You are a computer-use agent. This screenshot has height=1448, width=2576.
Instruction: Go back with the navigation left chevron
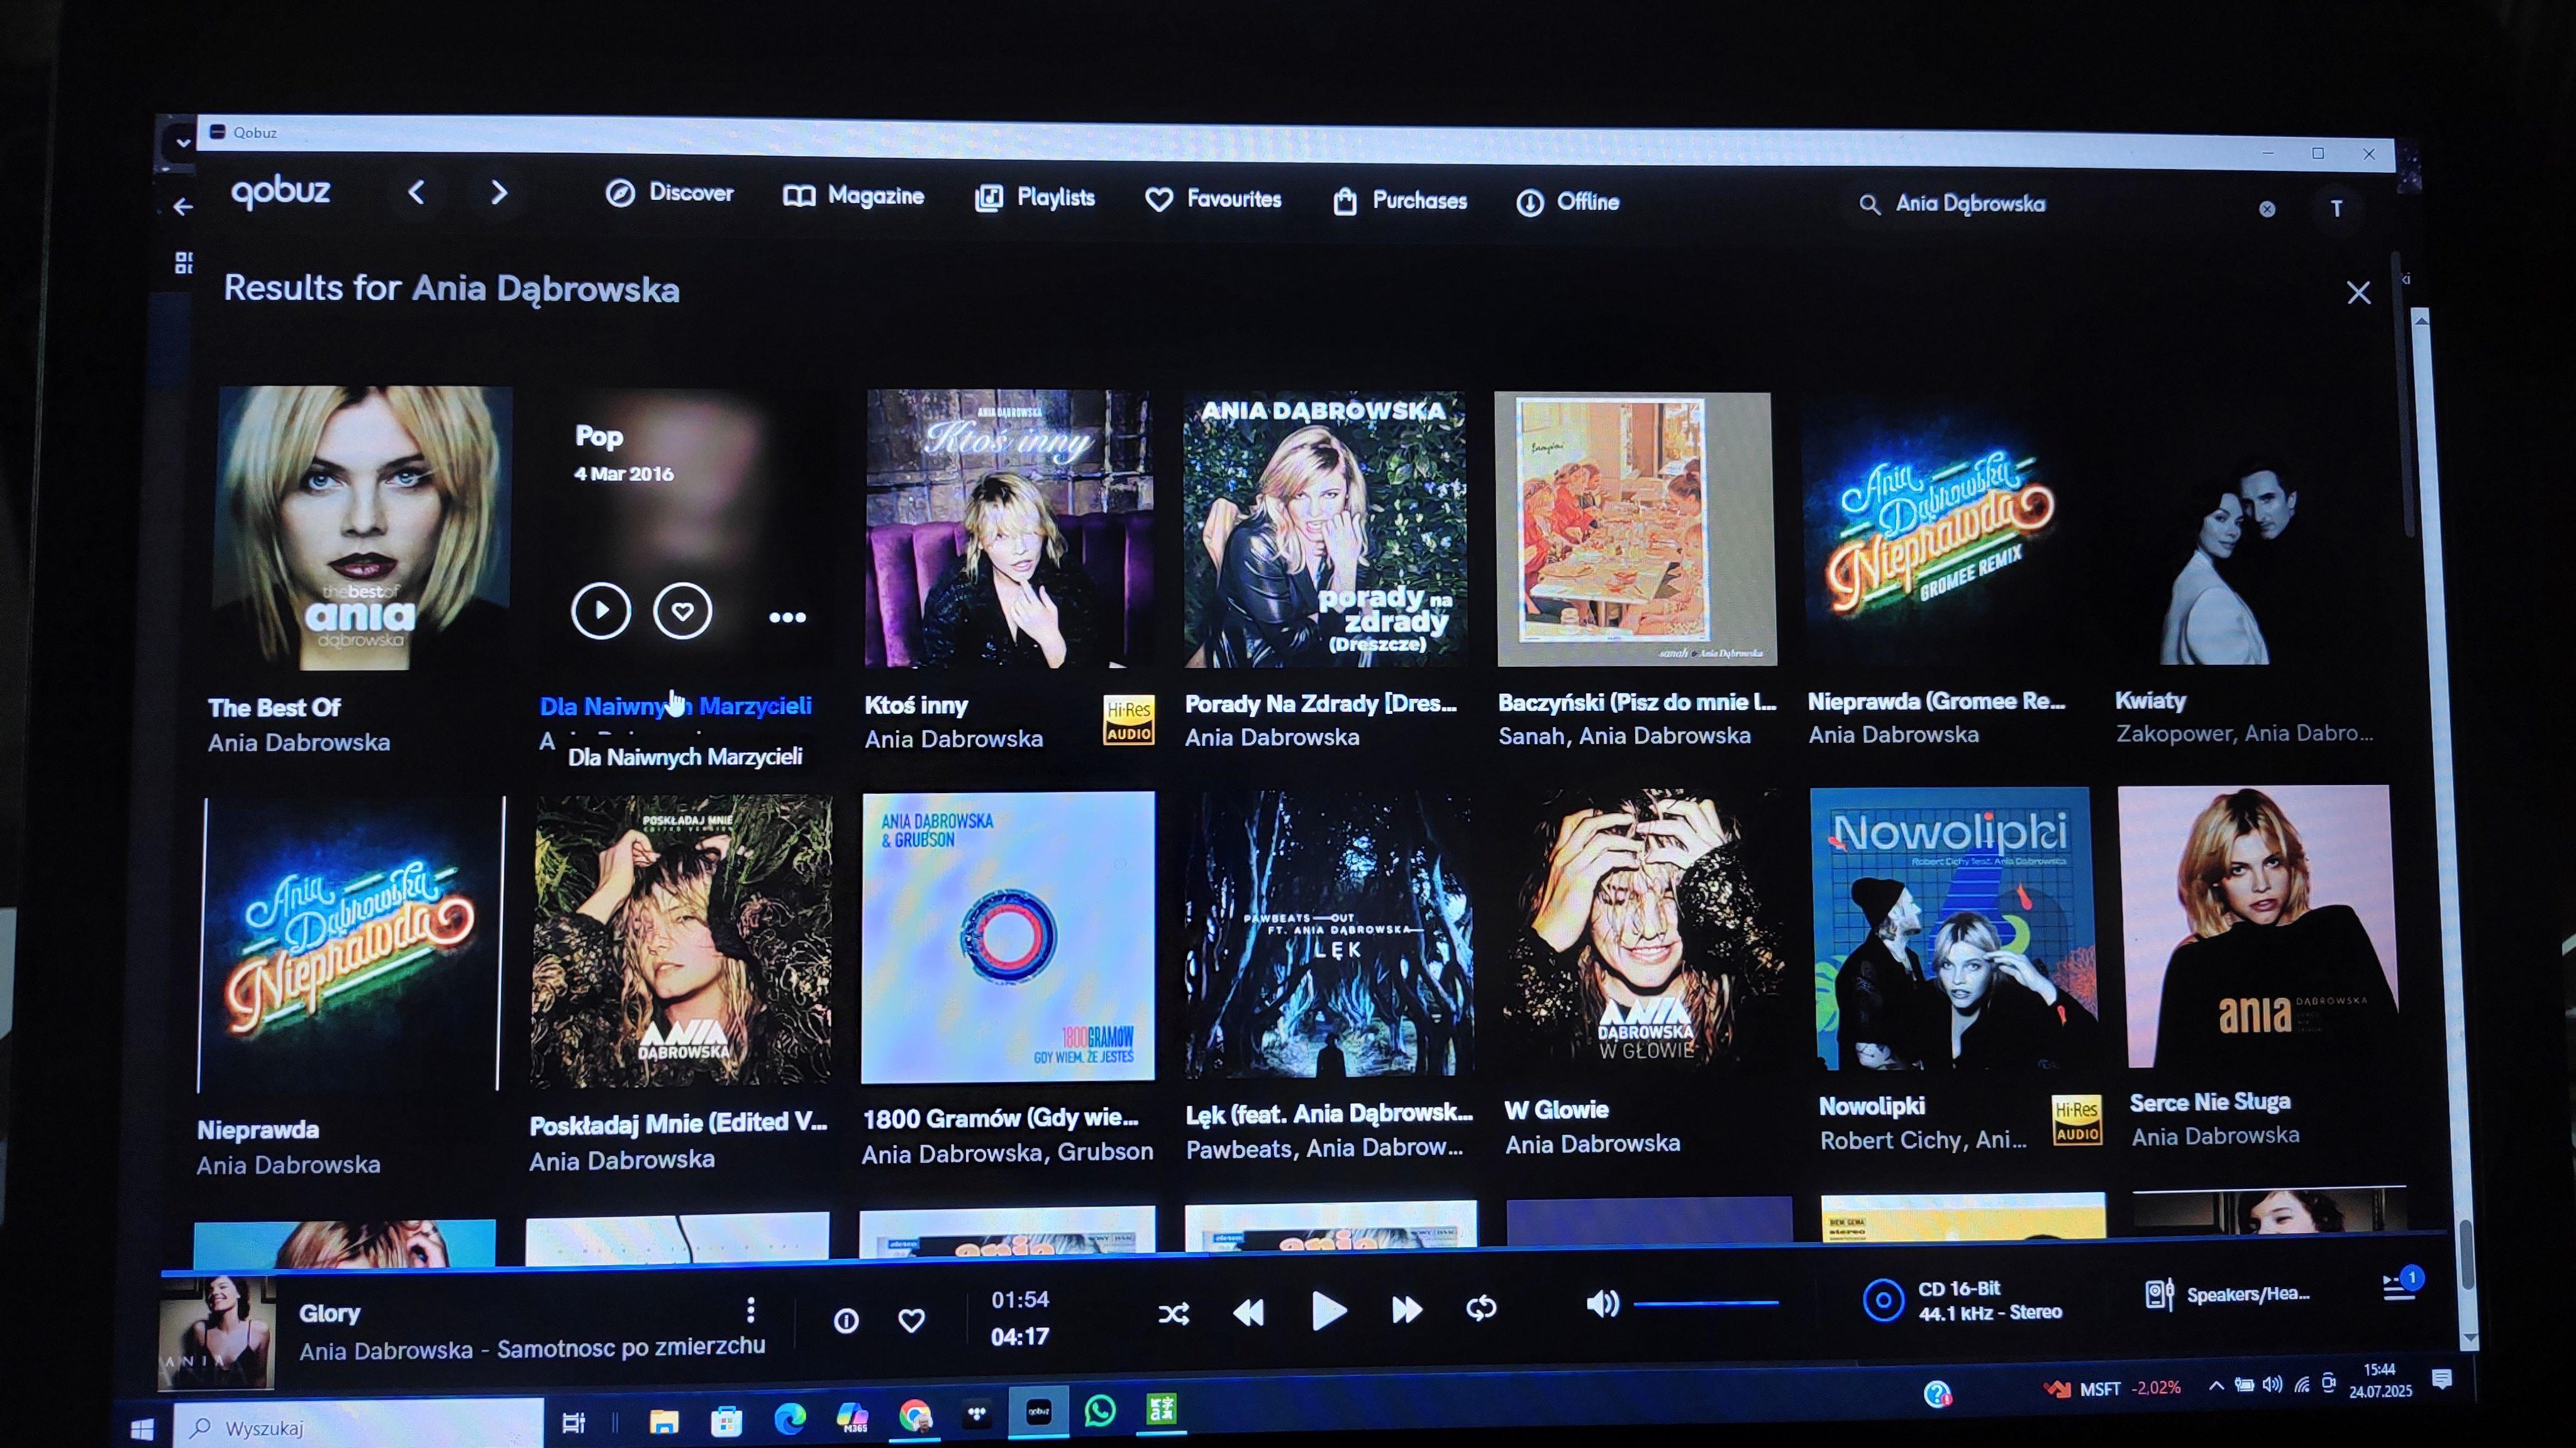(x=417, y=192)
